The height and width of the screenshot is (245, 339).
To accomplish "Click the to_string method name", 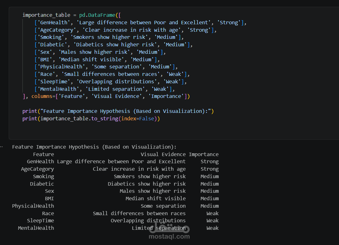I will pos(103,119).
